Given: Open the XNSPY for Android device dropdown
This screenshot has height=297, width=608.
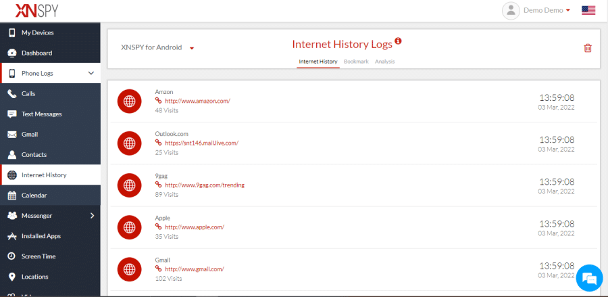Looking at the screenshot, I should 157,48.
